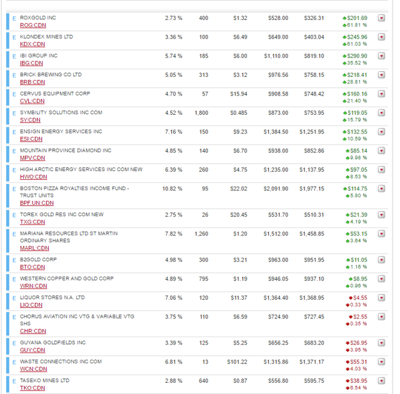Viewport: 400px width, 394px height.
Task: Click the E icon beside Taseko Mines Ltd
Action: coord(14,381)
